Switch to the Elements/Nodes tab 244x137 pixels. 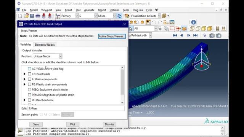point(45,45)
